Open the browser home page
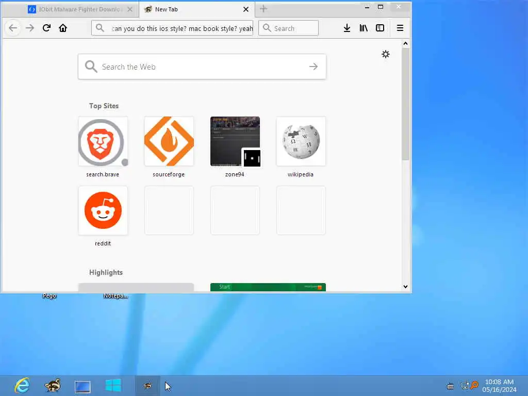The height and width of the screenshot is (396, 528). [63, 28]
